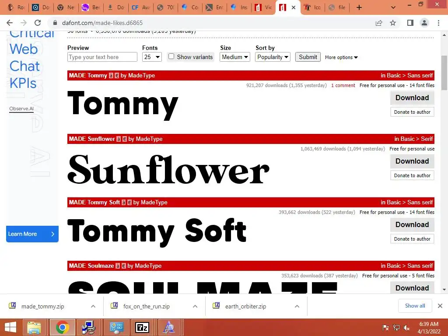The width and height of the screenshot is (448, 336).
Task: Open the Size dropdown set to Medium
Action: [235, 57]
